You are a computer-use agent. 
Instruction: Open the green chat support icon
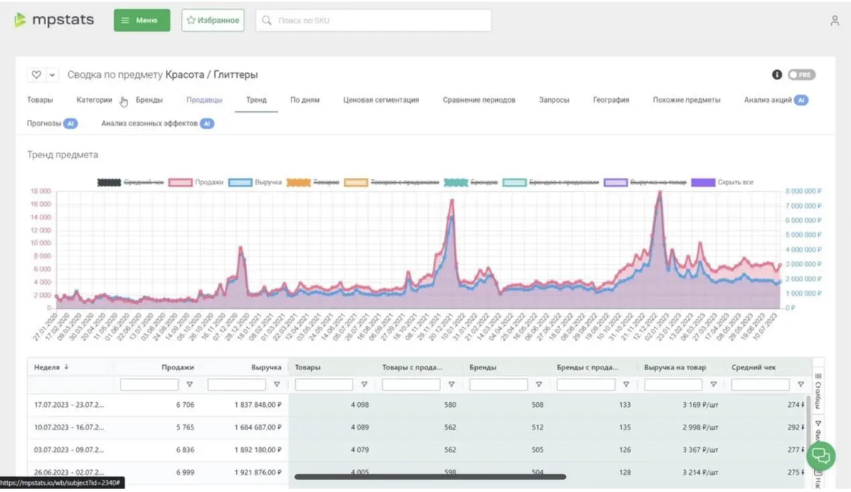[821, 455]
